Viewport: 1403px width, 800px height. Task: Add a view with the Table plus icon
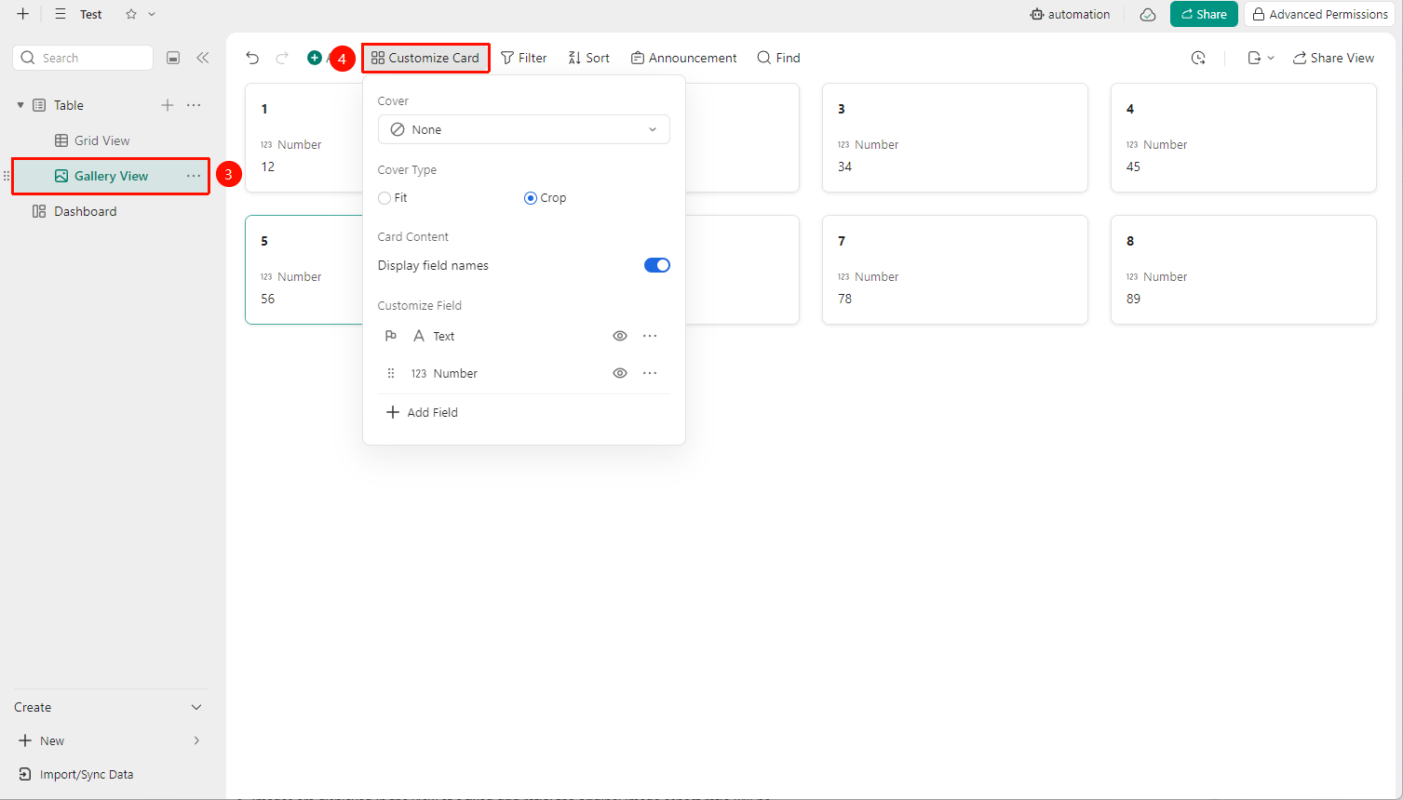tap(168, 105)
